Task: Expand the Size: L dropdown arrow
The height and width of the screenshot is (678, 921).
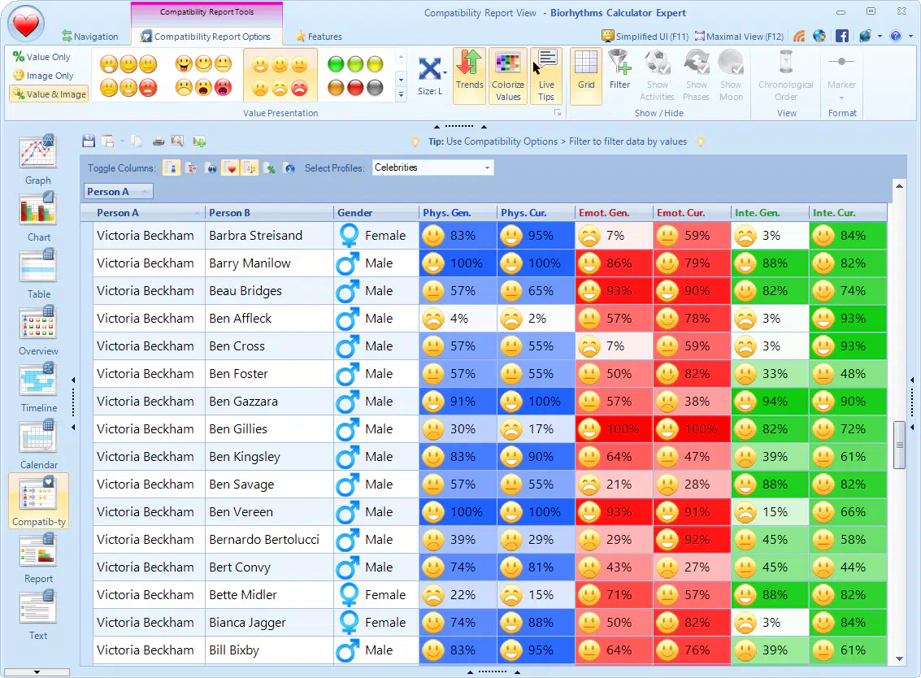Action: (445, 73)
